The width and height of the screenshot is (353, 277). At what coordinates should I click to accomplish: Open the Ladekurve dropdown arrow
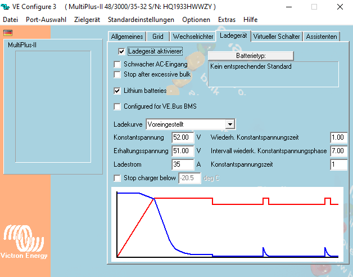point(230,124)
